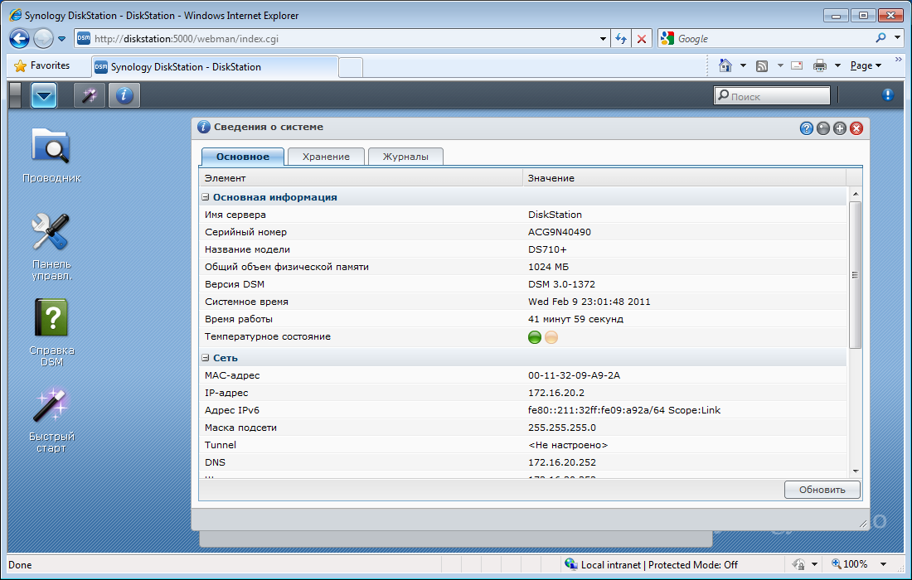Click the scrollbar down arrow in info list
The height and width of the screenshot is (580, 912).
click(x=855, y=471)
